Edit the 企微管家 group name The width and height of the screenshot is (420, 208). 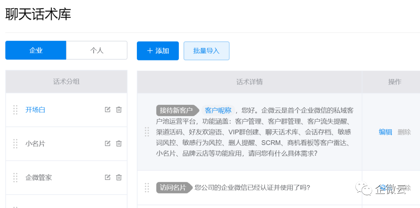coord(107,177)
